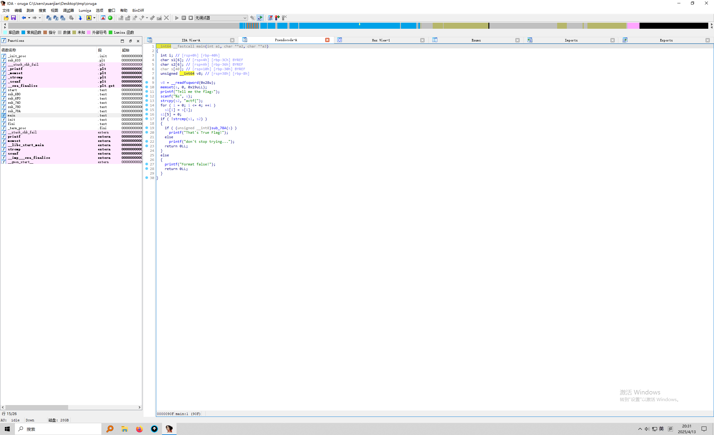The image size is (714, 435).
Task: Toggle breakpoint dot on line 17
Action: [147, 119]
